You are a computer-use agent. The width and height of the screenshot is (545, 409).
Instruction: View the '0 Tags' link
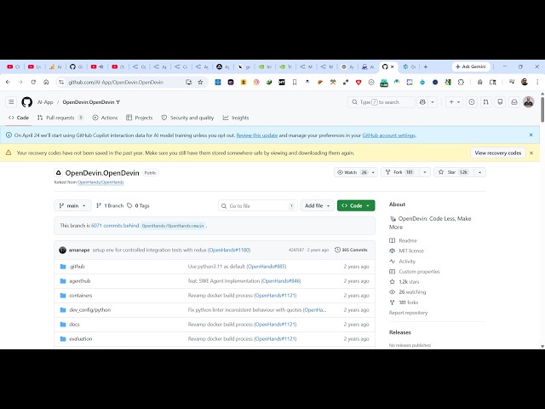pos(138,205)
